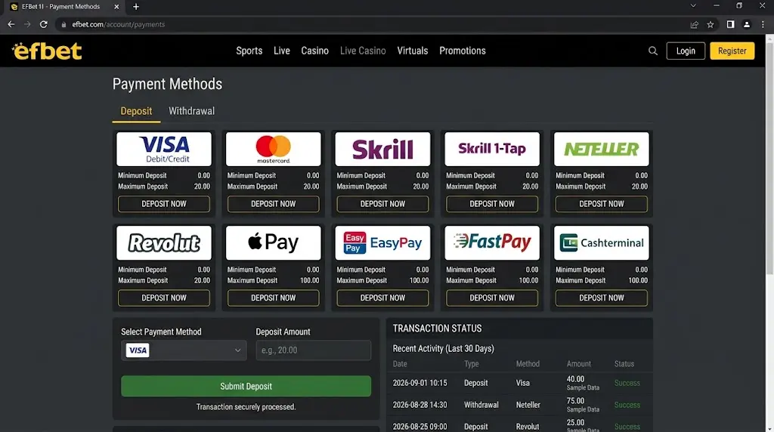Click the browser address bar URL
Viewport: 774px width, 432px height.
(x=119, y=24)
